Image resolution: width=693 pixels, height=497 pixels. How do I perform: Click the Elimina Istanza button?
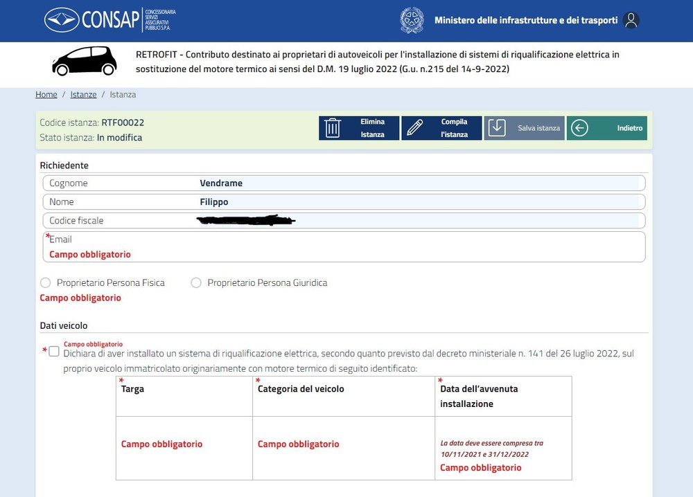[x=359, y=128]
